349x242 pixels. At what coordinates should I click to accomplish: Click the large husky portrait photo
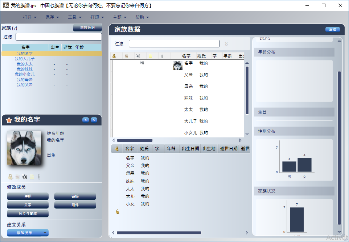coord(24,148)
